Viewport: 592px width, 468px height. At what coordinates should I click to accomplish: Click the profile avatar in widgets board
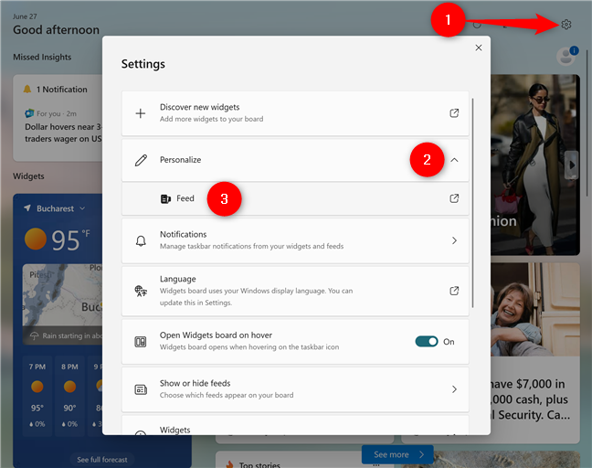click(x=566, y=57)
